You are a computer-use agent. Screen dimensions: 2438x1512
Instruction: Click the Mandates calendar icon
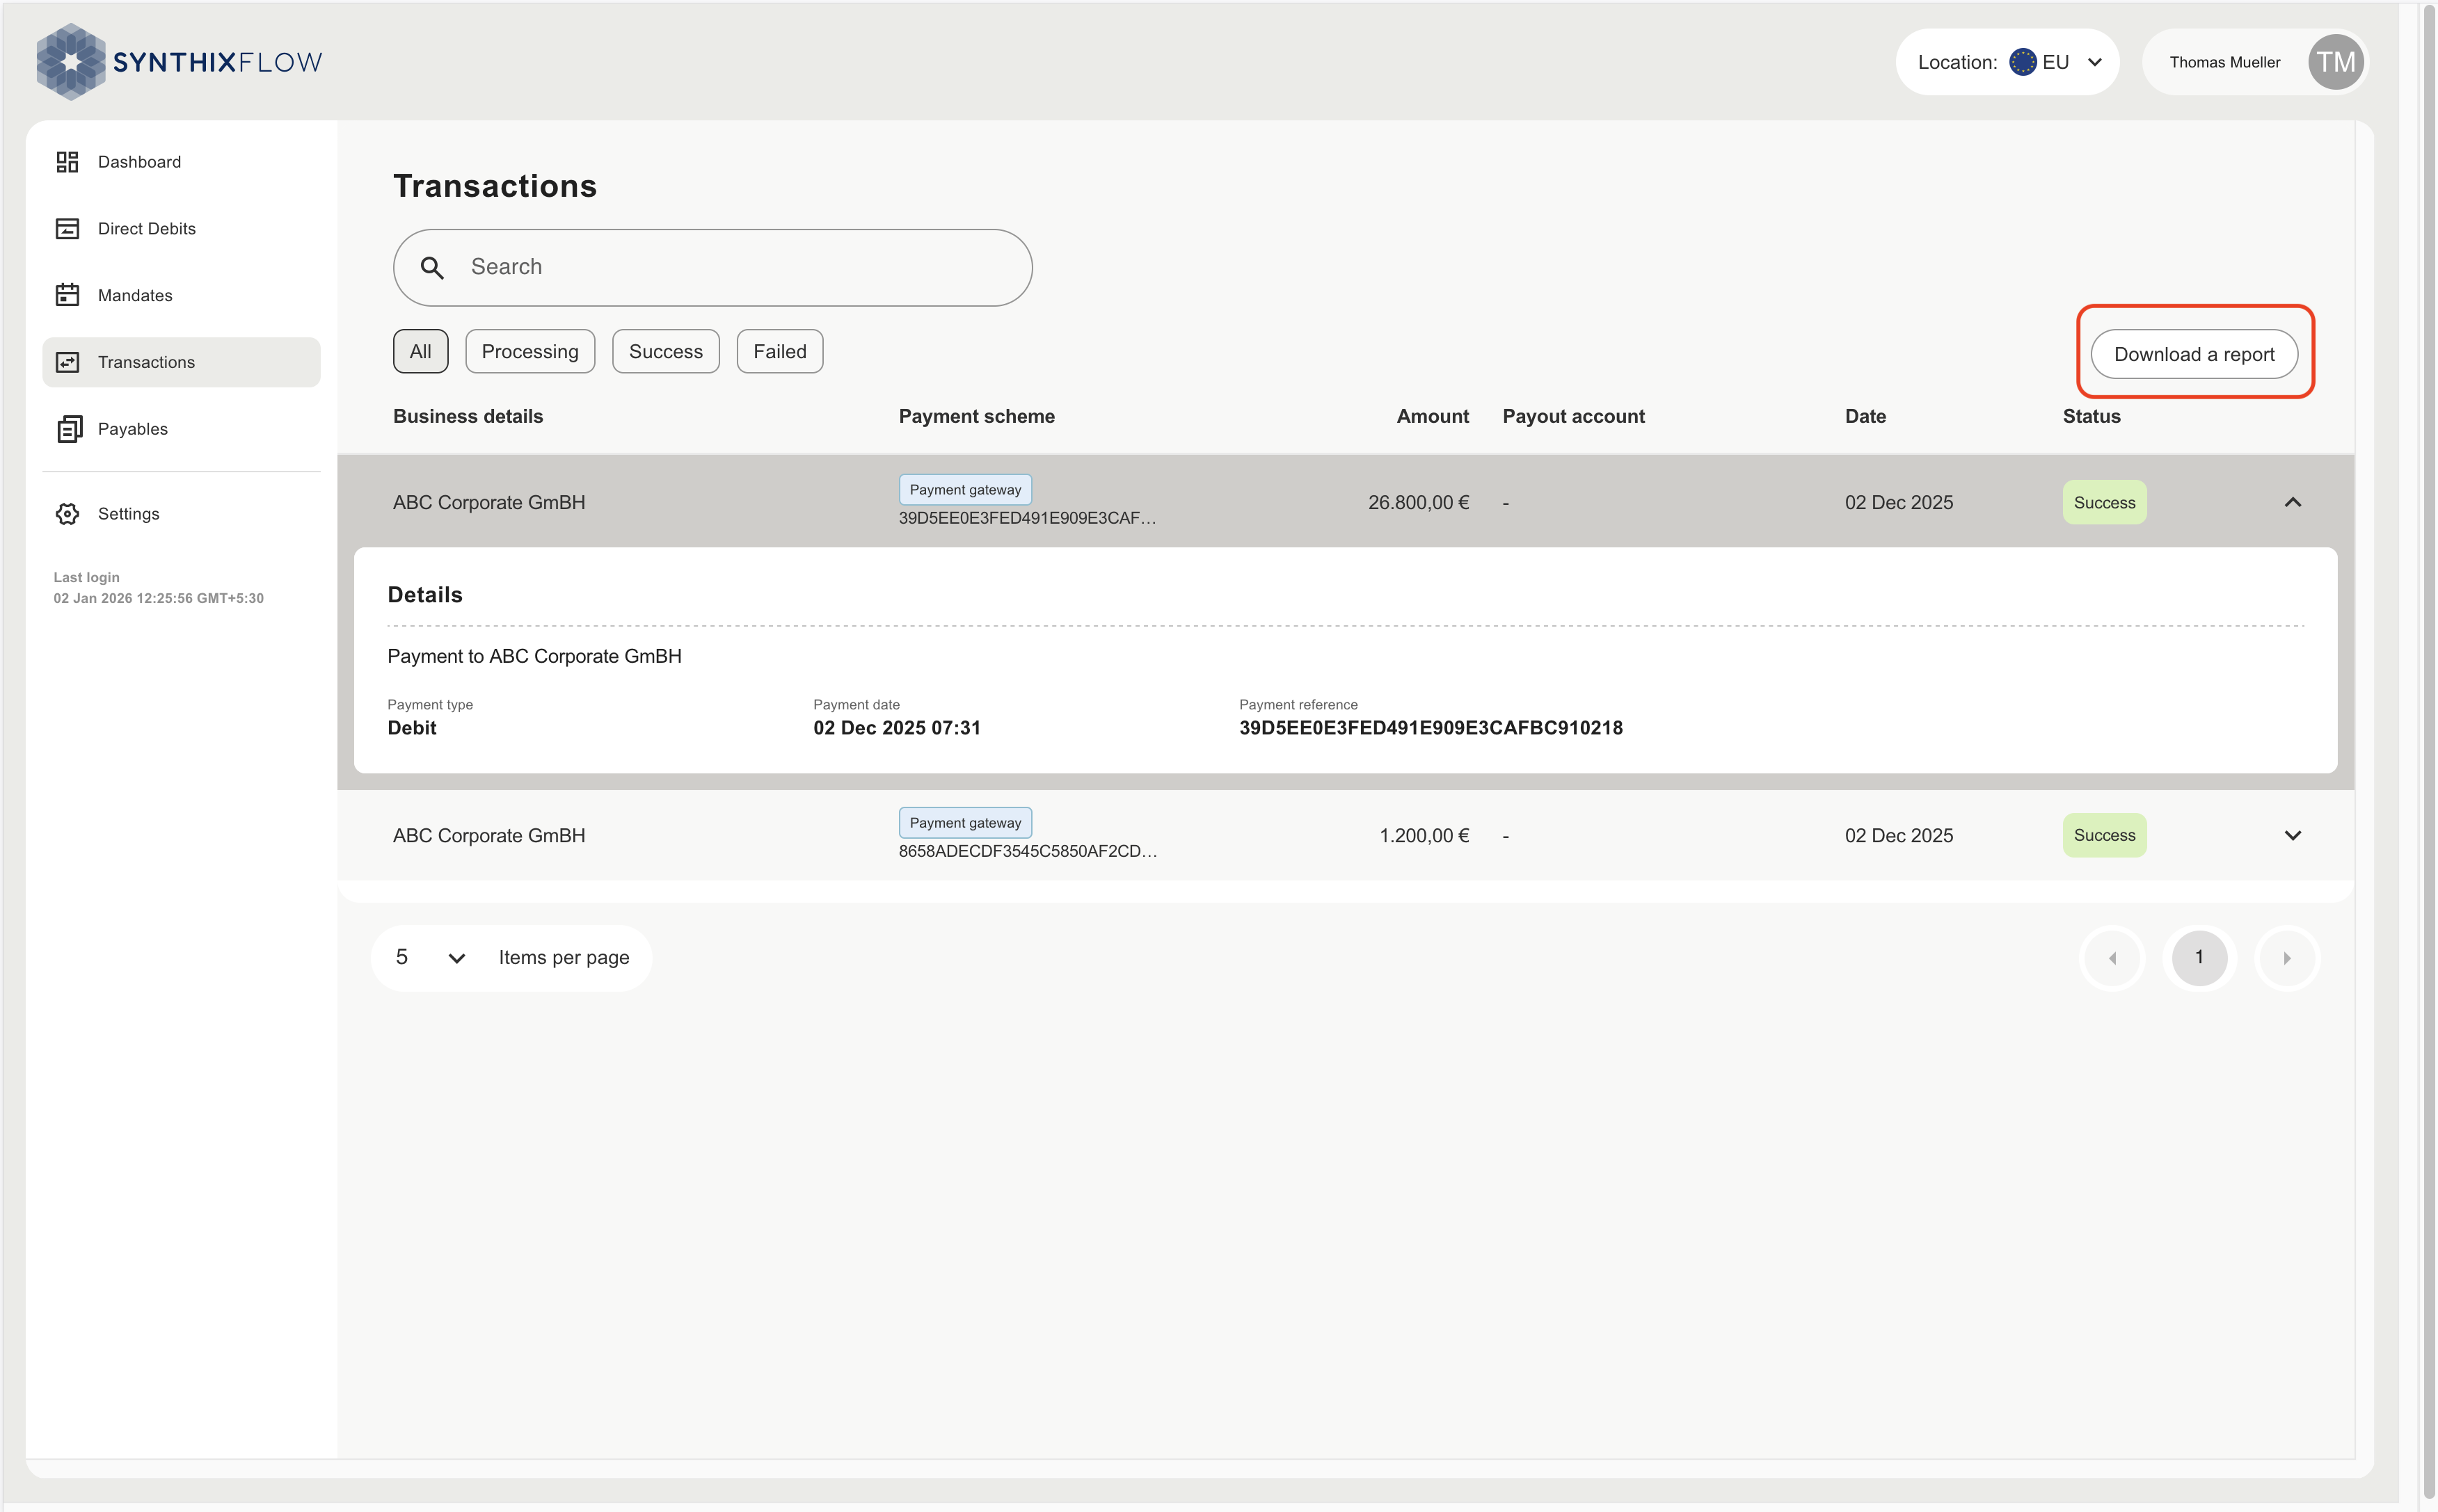[x=67, y=295]
